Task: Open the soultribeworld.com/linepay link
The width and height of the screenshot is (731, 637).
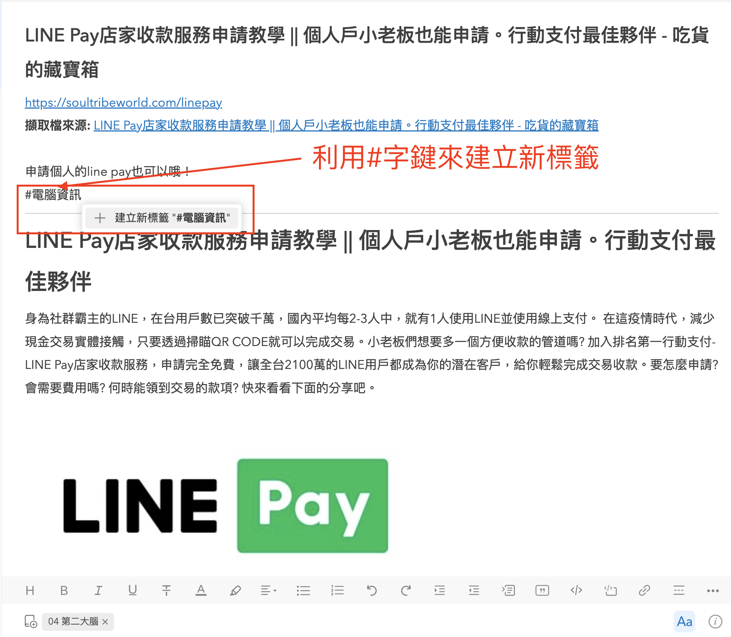Action: (123, 102)
